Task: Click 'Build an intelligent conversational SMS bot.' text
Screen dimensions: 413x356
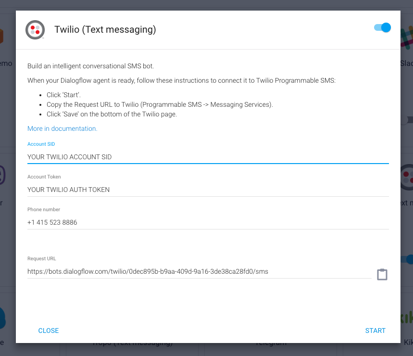Action: click(x=90, y=66)
